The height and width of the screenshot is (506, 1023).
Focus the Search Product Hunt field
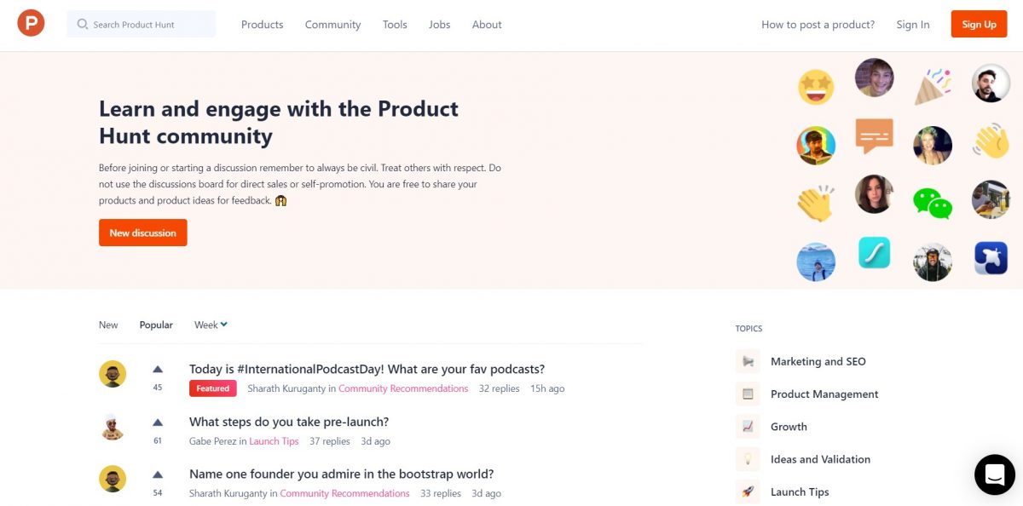(x=142, y=24)
